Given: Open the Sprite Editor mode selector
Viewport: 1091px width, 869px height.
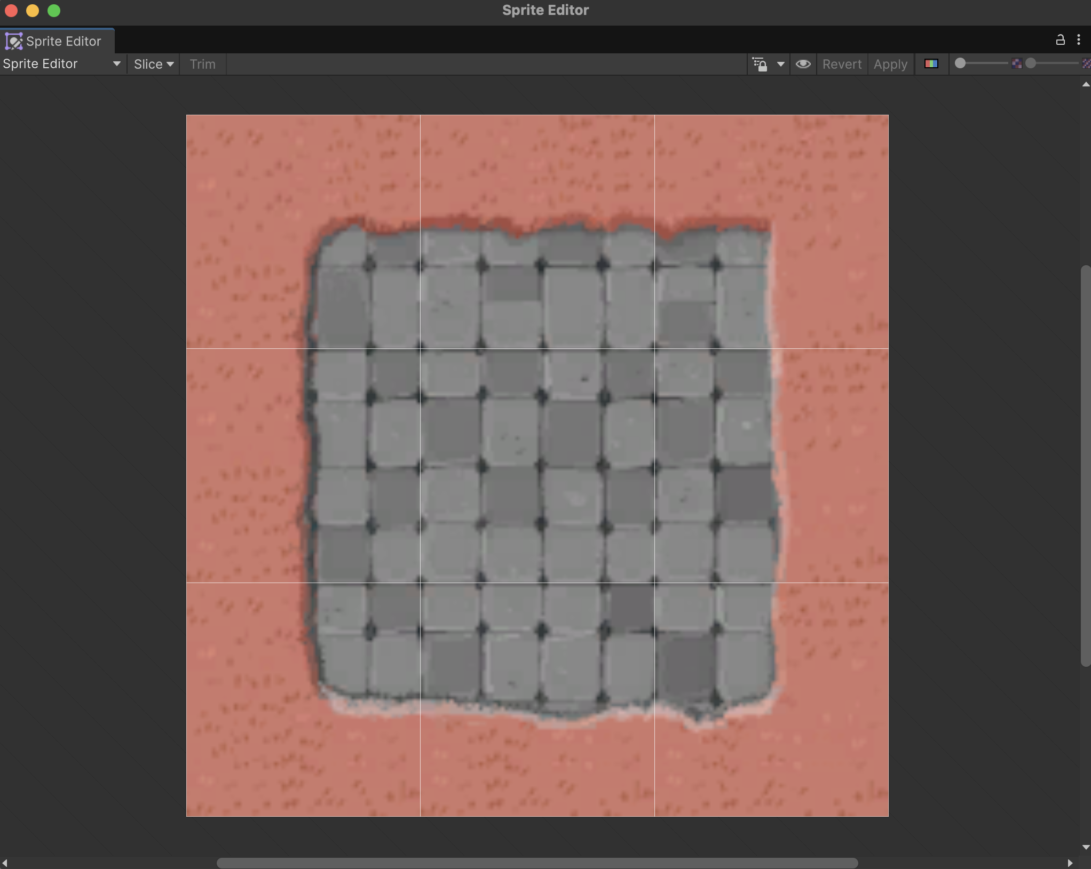Looking at the screenshot, I should (x=61, y=64).
